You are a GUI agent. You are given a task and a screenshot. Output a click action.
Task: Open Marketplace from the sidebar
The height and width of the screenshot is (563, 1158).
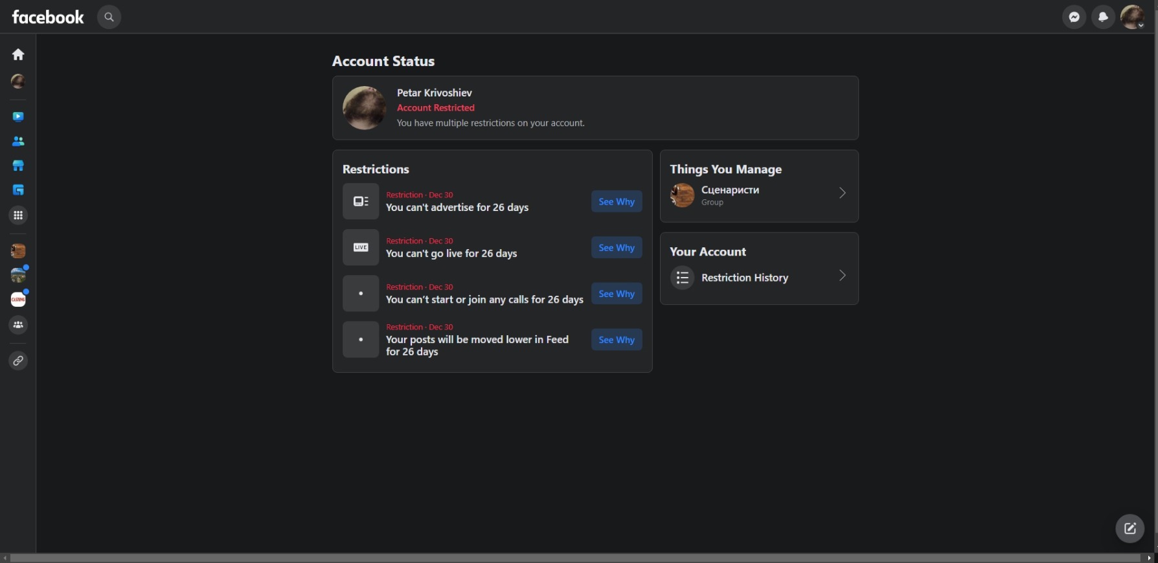[18, 166]
